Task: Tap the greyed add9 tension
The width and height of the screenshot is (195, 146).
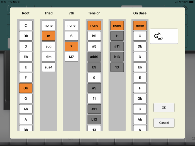Action: click(94, 57)
